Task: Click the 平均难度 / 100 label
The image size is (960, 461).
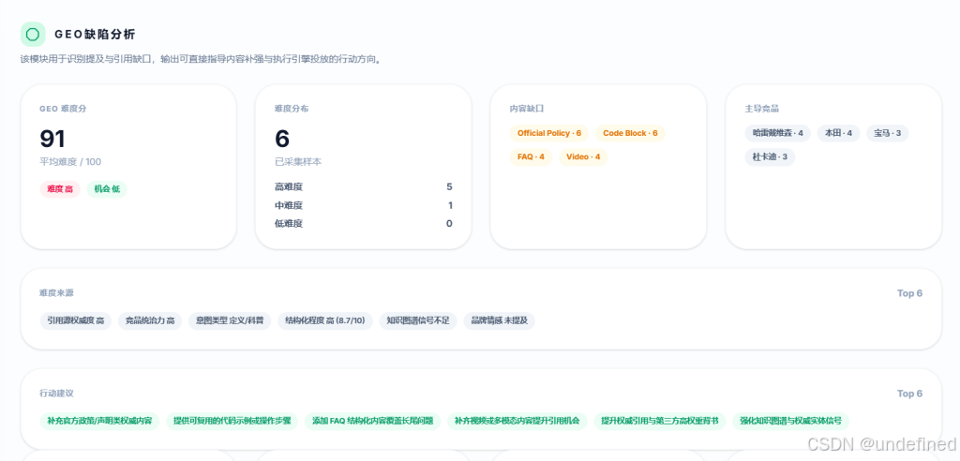Action: (x=70, y=162)
